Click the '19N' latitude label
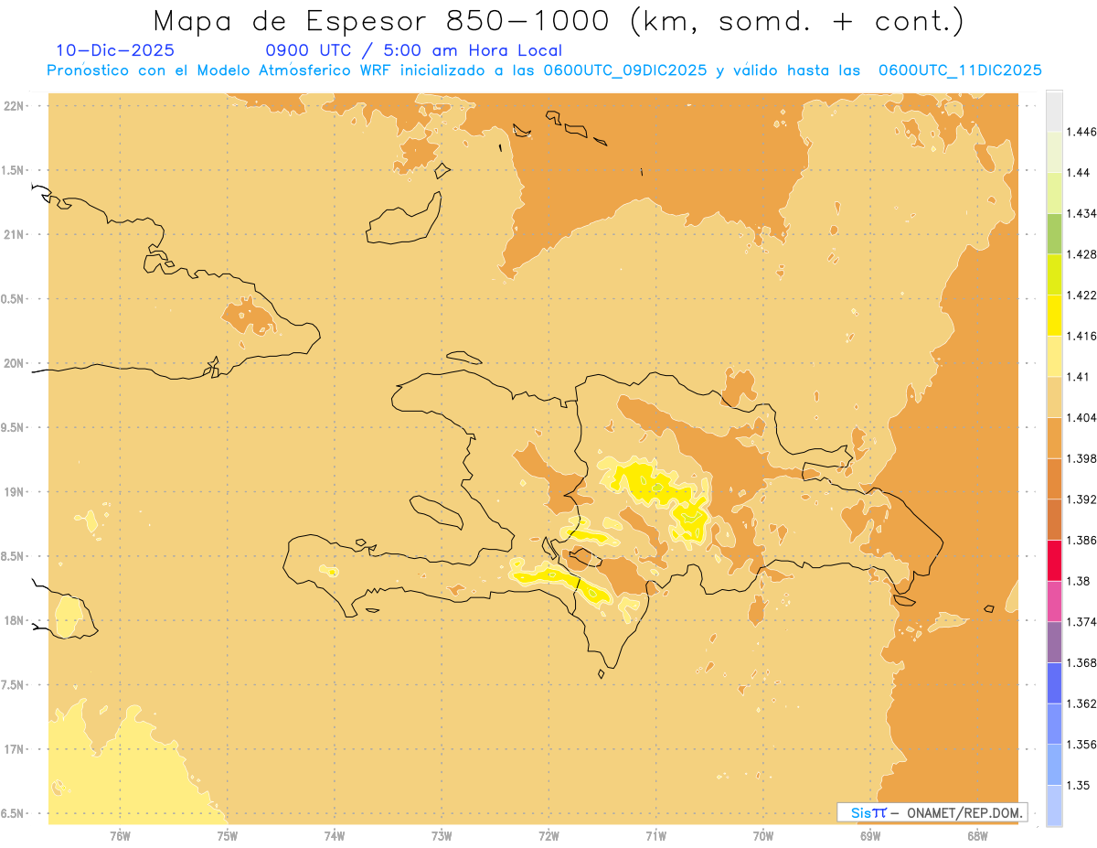Viewport: 1097px width, 848px height. [x=13, y=492]
